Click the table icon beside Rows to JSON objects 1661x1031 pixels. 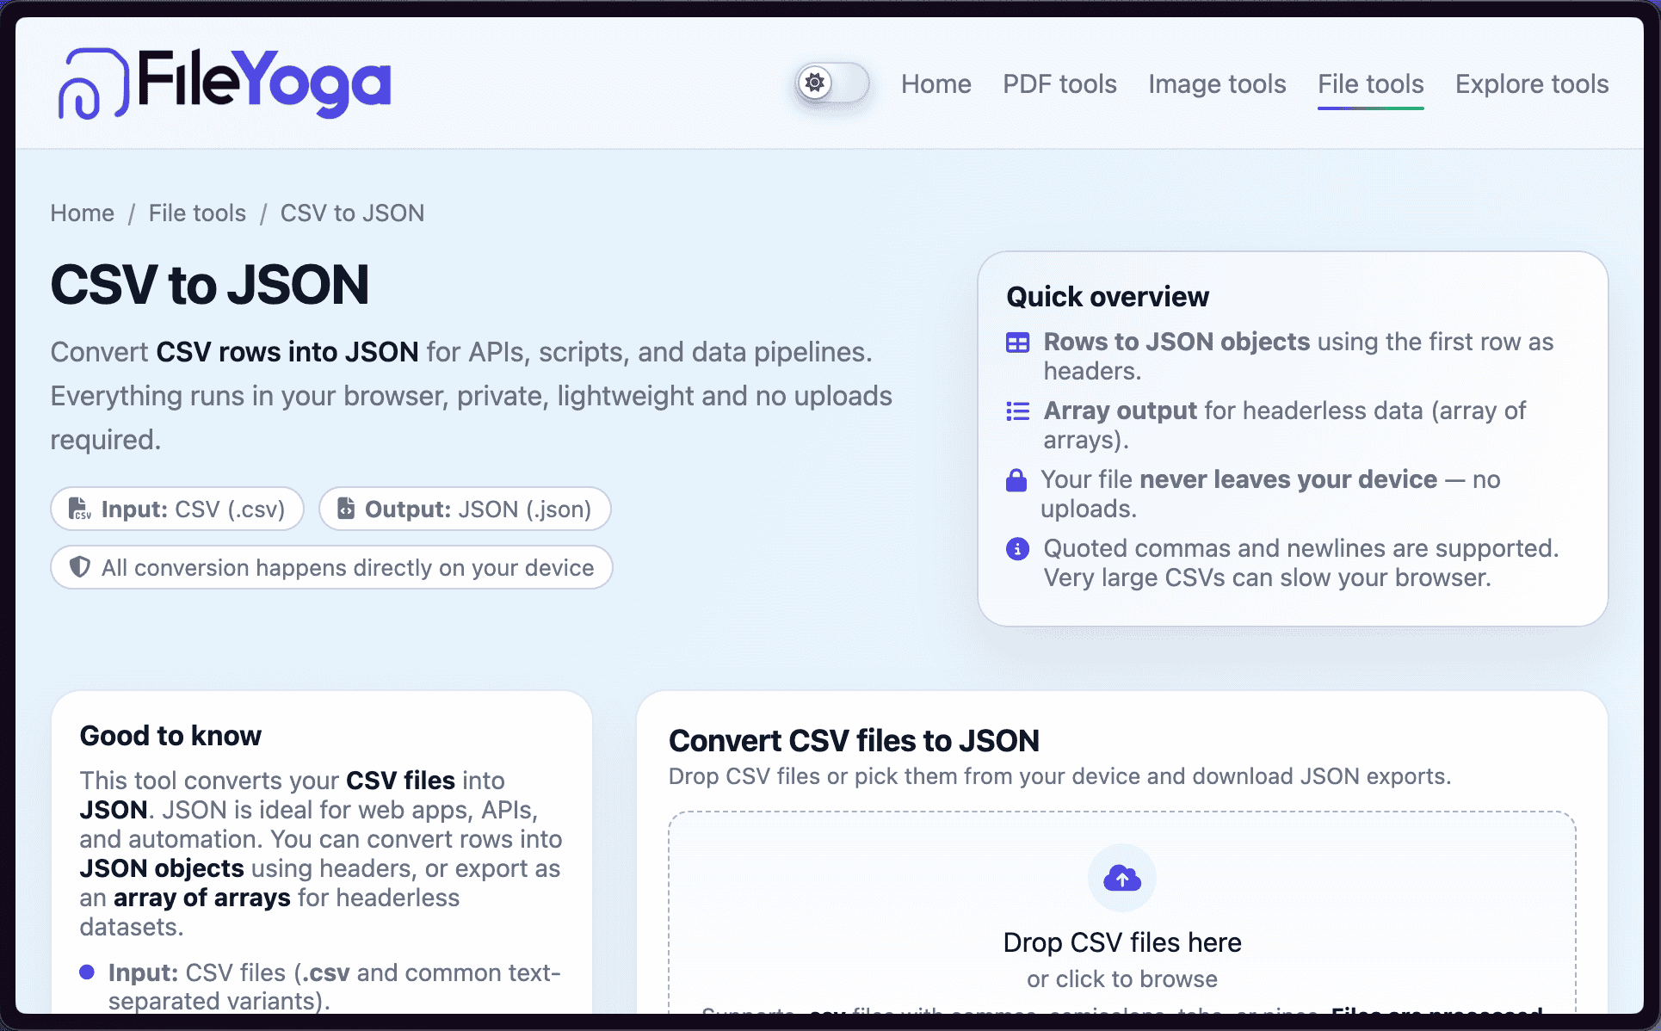pyautogui.click(x=1017, y=343)
